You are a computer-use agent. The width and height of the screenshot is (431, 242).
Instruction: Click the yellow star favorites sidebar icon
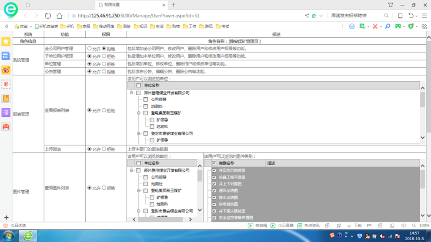[6, 41]
